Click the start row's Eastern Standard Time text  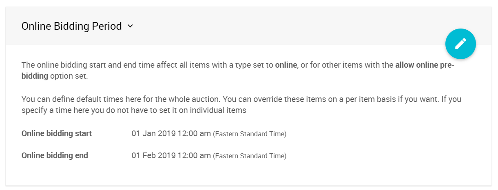tap(250, 134)
